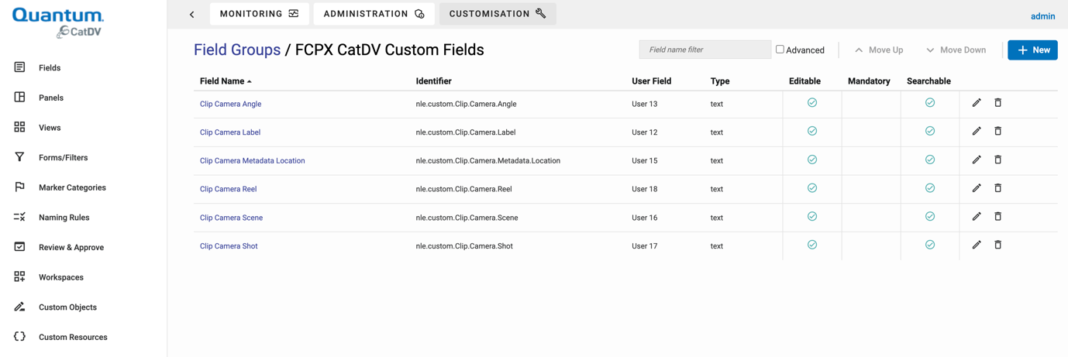
Task: Open Forms/Filters funnel icon
Action: pyautogui.click(x=19, y=157)
